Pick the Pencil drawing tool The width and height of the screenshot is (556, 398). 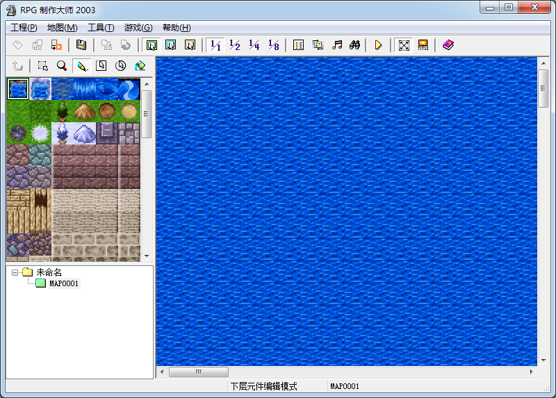click(x=82, y=66)
